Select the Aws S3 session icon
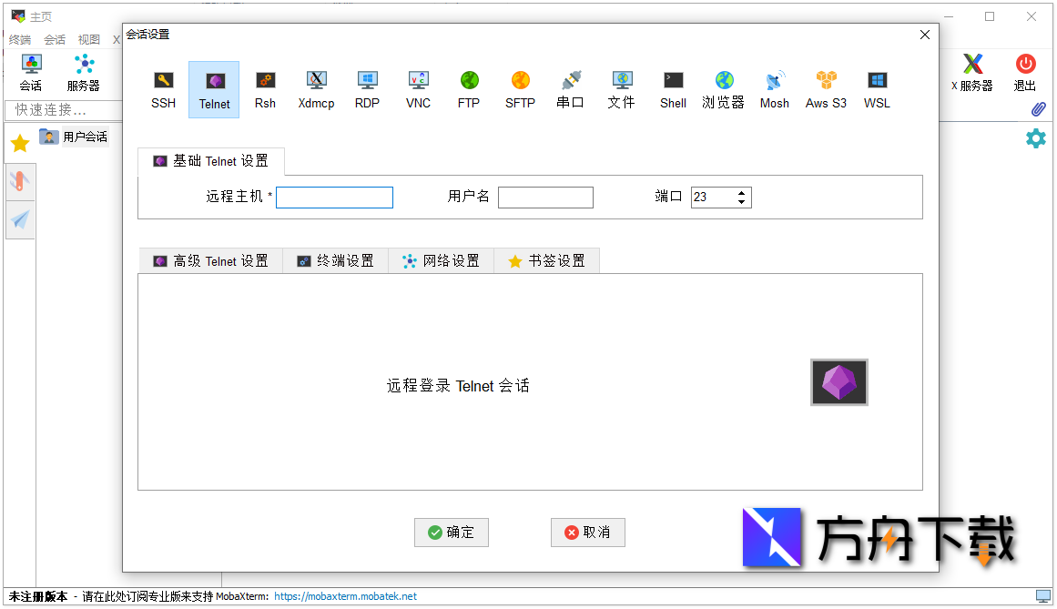The width and height of the screenshot is (1057, 609). click(x=825, y=89)
